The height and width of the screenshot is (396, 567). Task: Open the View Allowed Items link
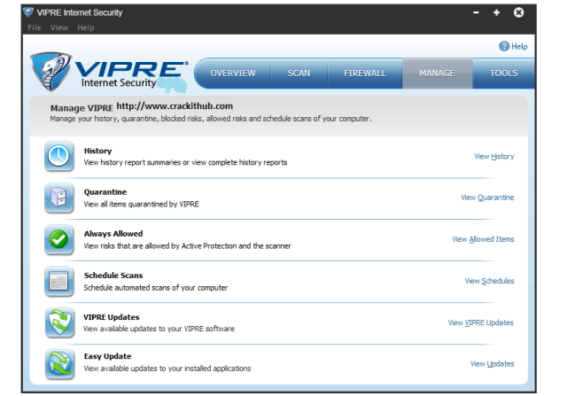(483, 239)
